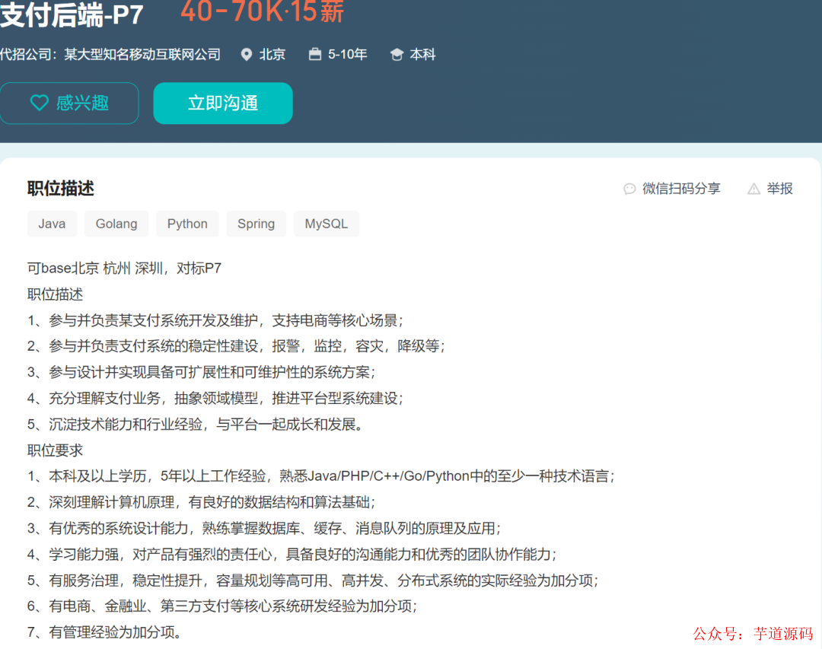Click the WeChat chat bubble share icon

[x=629, y=189]
